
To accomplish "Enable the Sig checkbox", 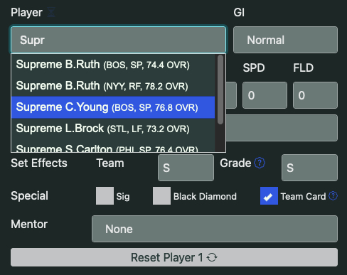I will point(105,195).
